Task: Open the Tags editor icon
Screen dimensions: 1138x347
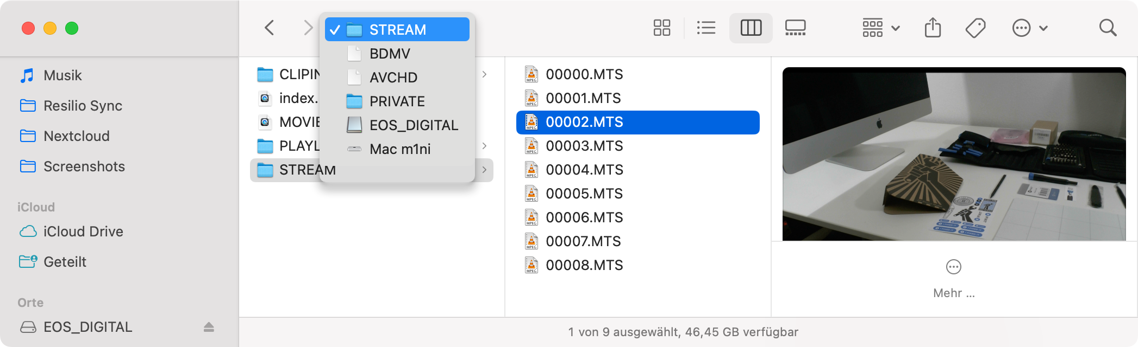Action: click(x=976, y=28)
